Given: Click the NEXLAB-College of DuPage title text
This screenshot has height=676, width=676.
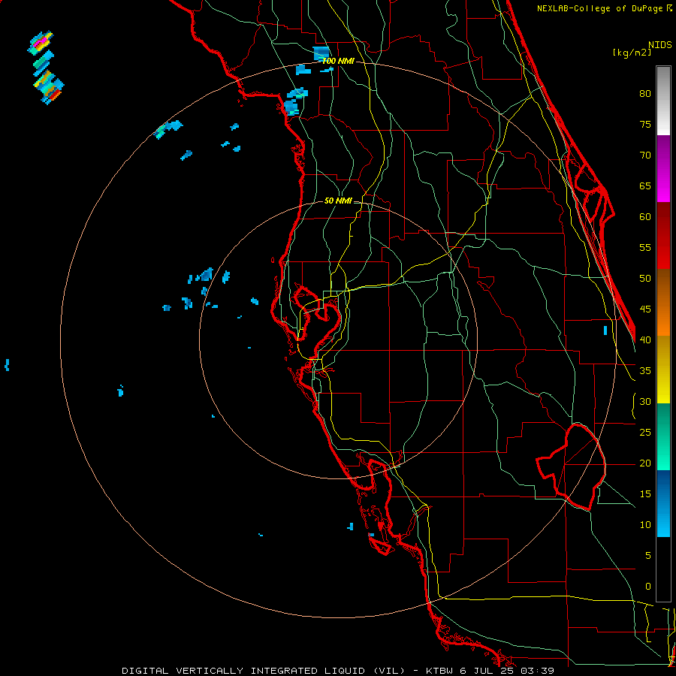Looking at the screenshot, I should (x=604, y=8).
